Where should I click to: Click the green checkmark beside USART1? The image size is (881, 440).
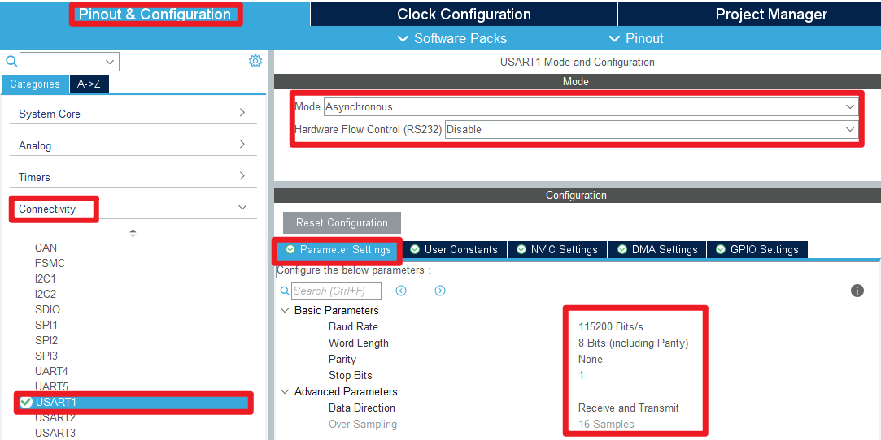pos(25,402)
